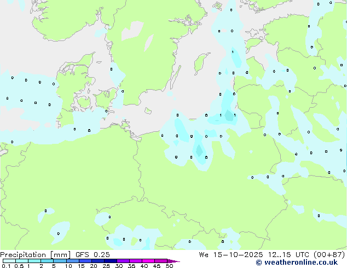Click the "12..15 UTC" time text
Image resolution: width=347 pixels, height=268 pixels.
click(x=288, y=255)
